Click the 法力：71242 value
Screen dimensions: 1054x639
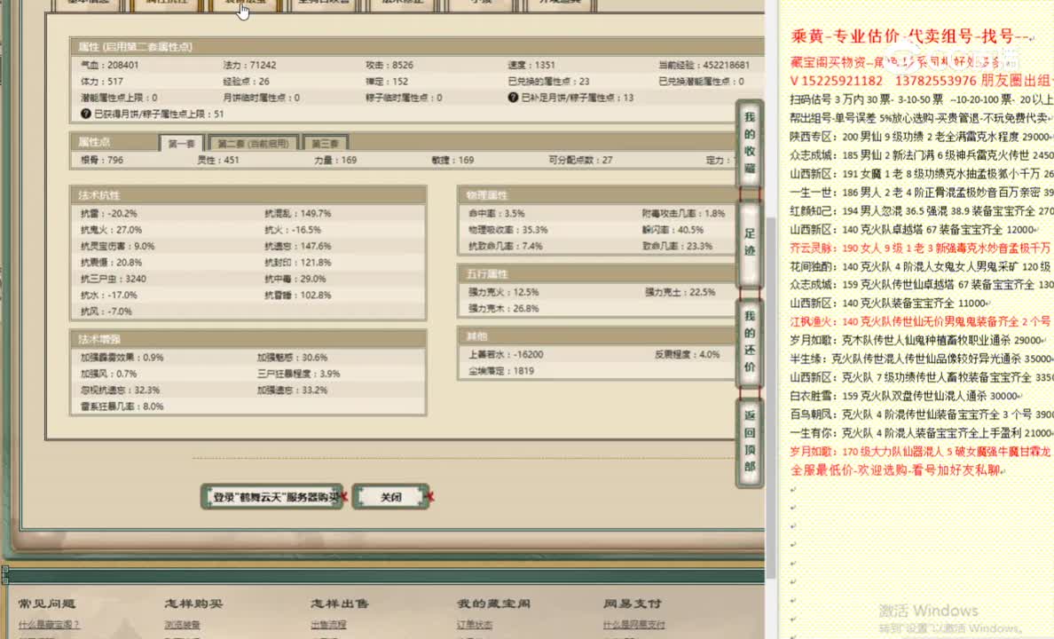[249, 66]
